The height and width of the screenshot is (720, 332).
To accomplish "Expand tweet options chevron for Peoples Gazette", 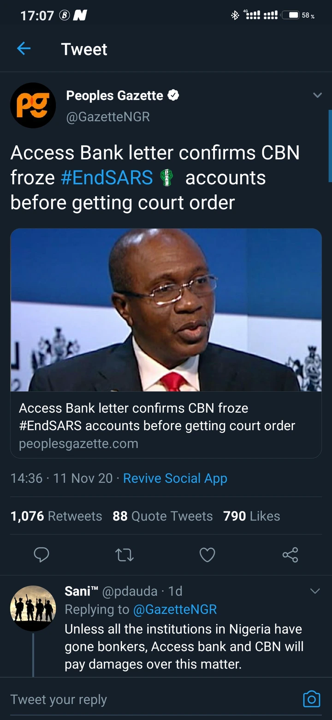I will [x=317, y=96].
